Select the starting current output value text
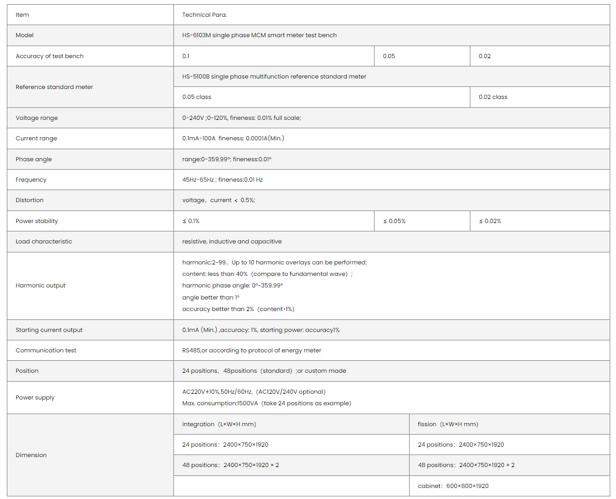The height and width of the screenshot is (499, 616). pos(261,330)
